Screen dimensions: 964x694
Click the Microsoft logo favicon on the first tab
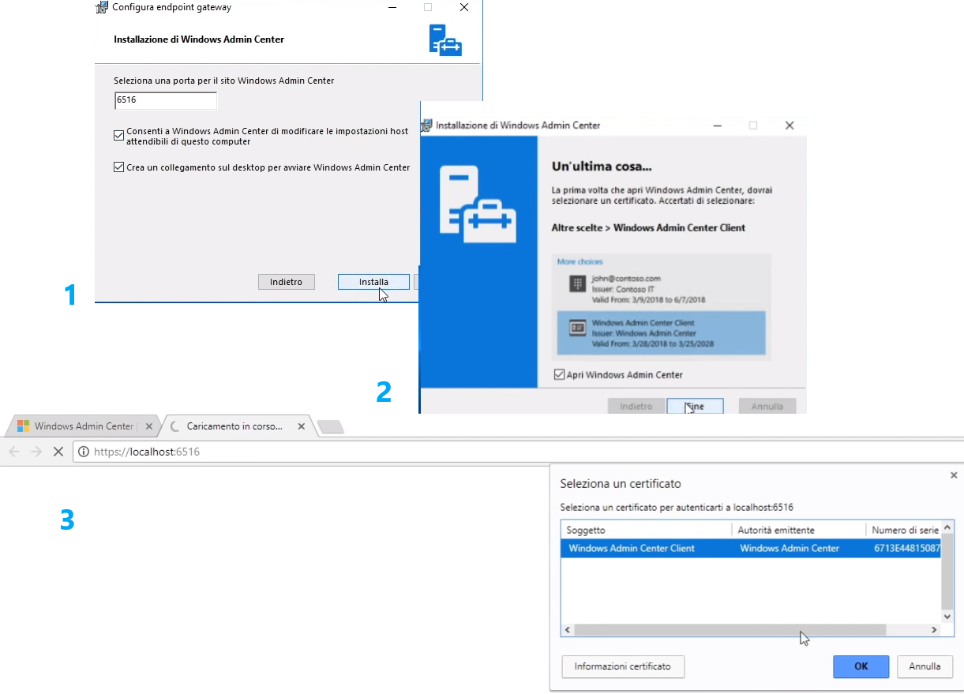pos(23,426)
